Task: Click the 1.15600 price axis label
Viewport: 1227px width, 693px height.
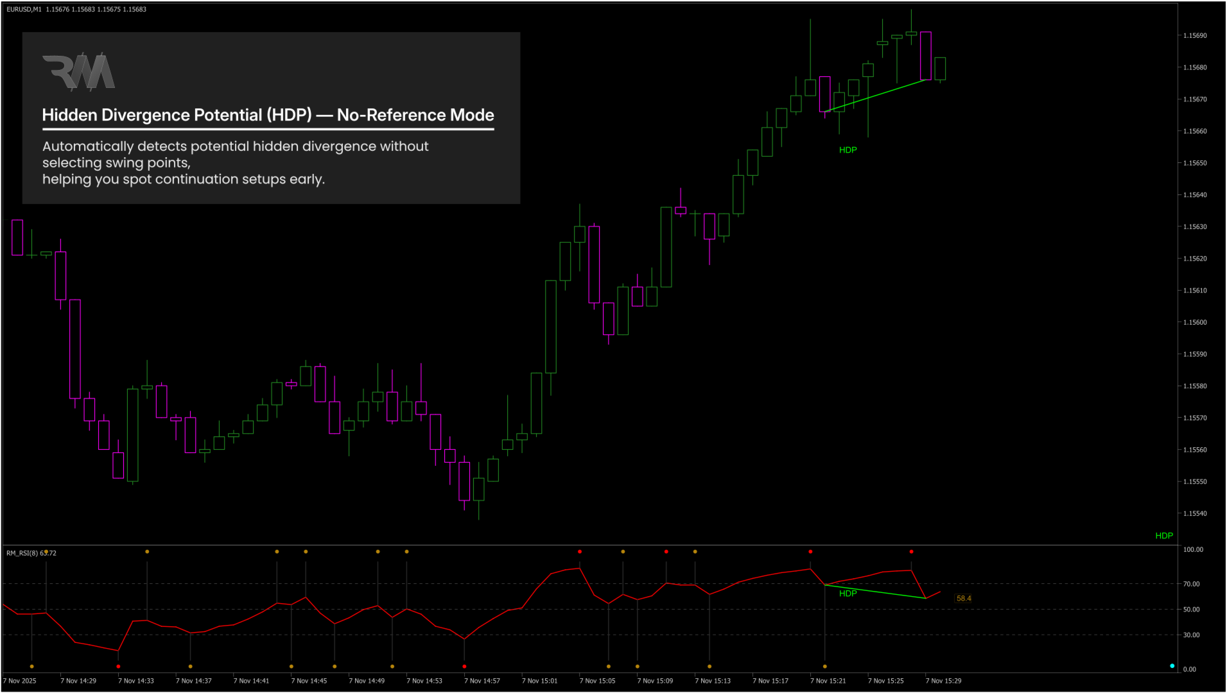Action: [1195, 323]
